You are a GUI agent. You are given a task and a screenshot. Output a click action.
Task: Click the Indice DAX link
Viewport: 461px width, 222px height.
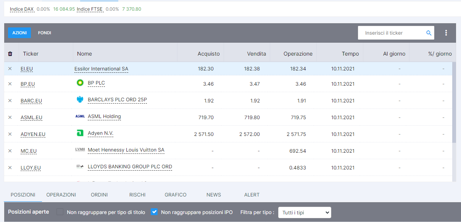click(22, 9)
